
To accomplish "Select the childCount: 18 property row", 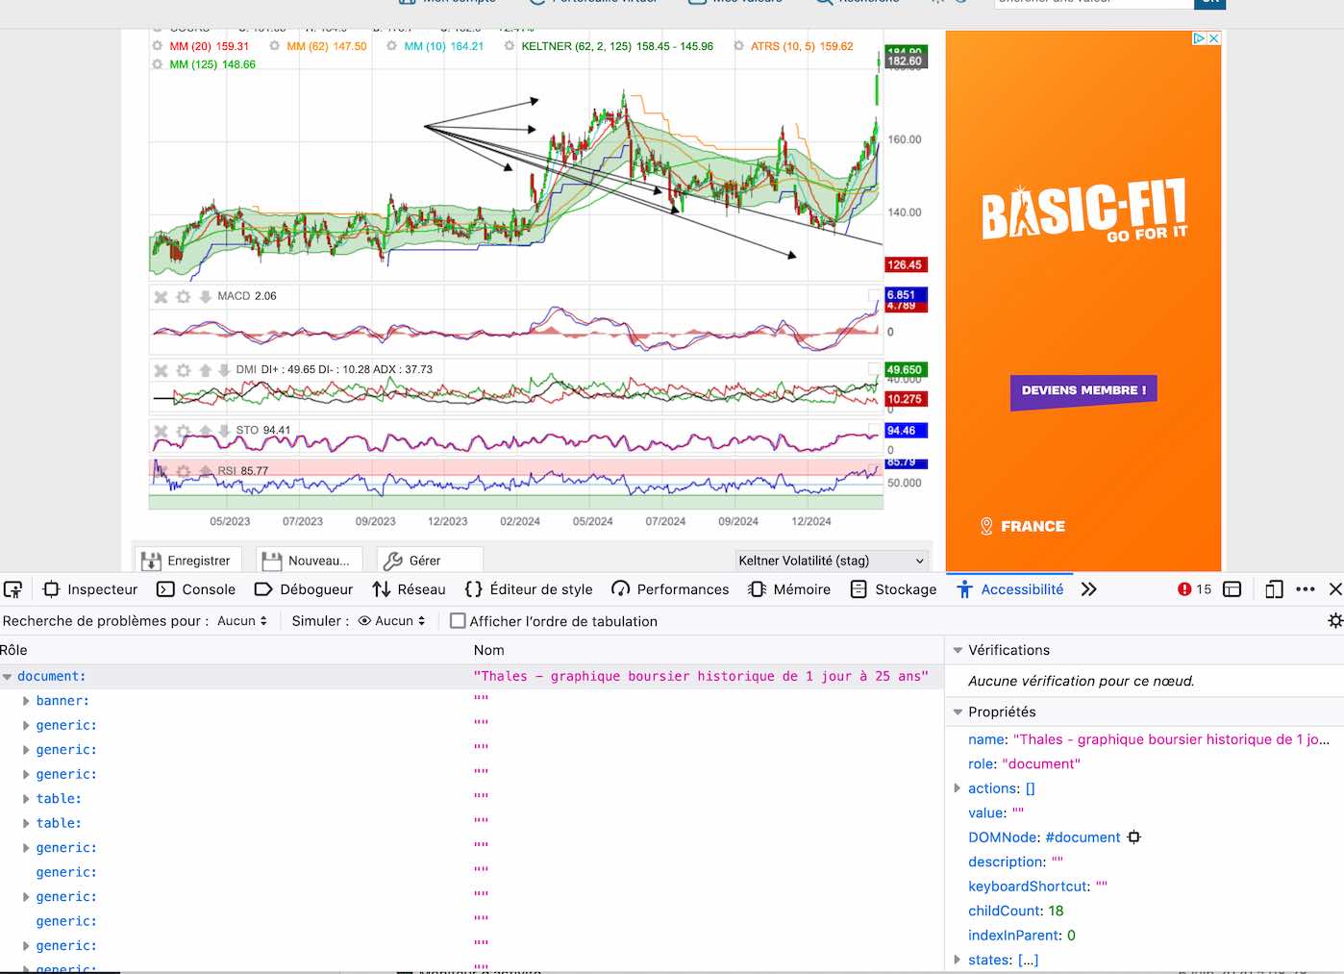I will pos(1144,912).
